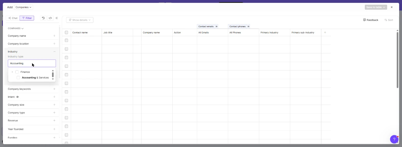Select the sixth table row checkbox

tap(66, 83)
